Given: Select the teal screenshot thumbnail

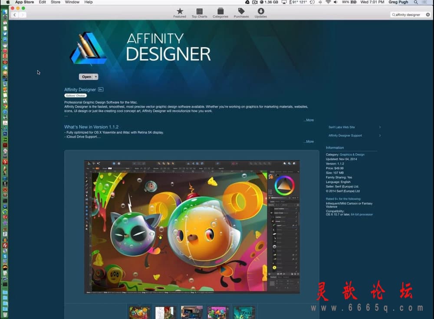Looking at the screenshot, I should [x=244, y=312].
